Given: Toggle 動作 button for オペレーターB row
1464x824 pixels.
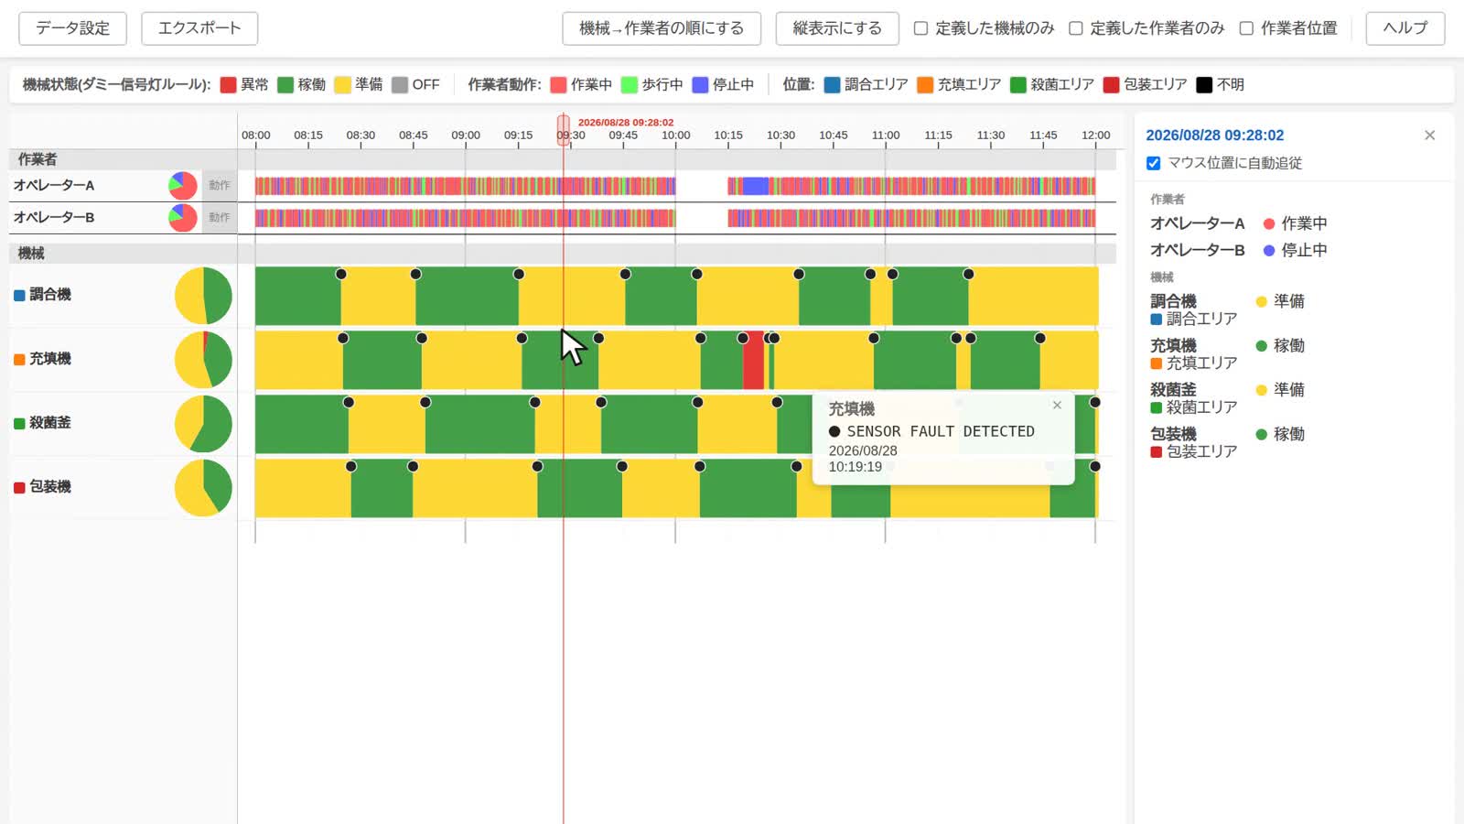Looking at the screenshot, I should (220, 218).
